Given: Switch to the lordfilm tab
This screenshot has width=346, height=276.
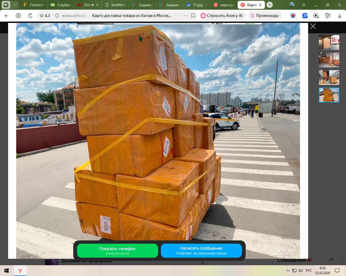Looking at the screenshot, I should pyautogui.click(x=115, y=5).
